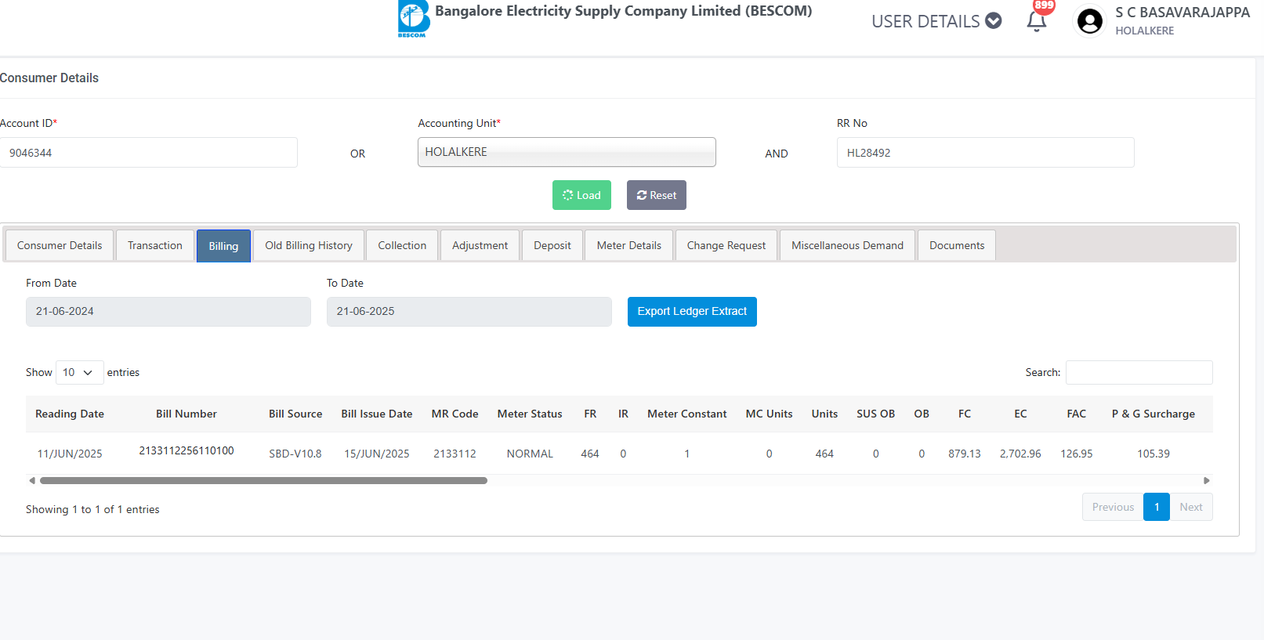Click the Load button
1264x640 pixels.
[581, 195]
